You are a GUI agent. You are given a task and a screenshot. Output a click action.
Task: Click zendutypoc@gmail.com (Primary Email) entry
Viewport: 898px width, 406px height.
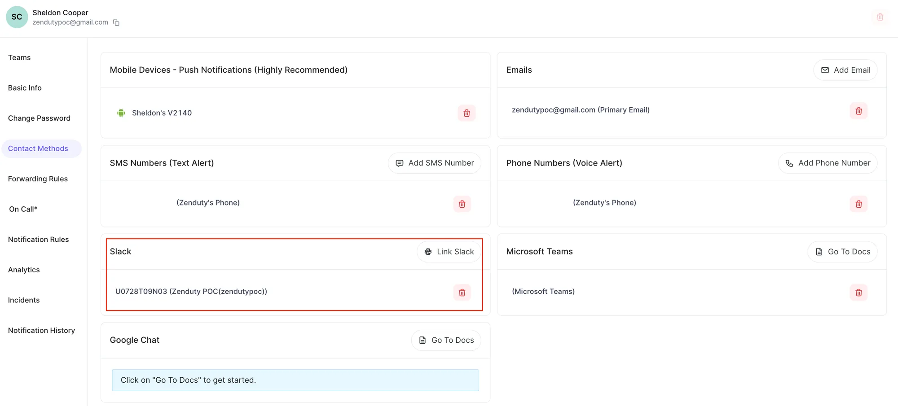point(581,110)
